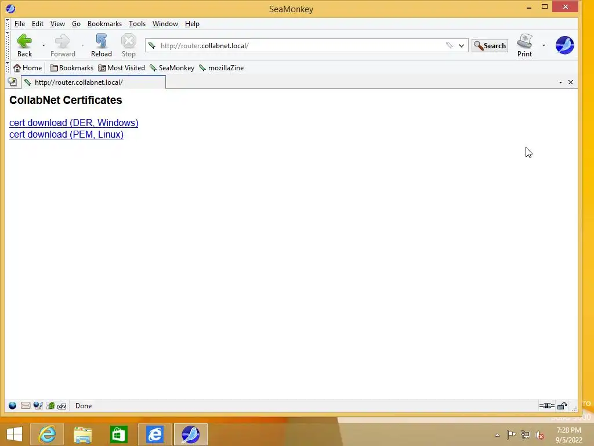Click the page identity icon in URL bar
Viewport: 594px width, 446px height.
152,45
